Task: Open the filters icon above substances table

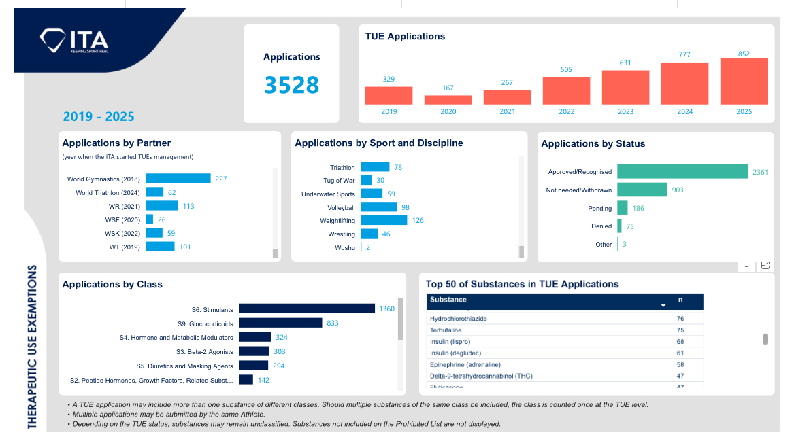Action: [x=746, y=266]
